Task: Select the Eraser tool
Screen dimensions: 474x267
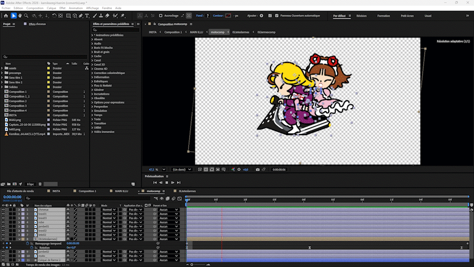Action: (x=107, y=16)
